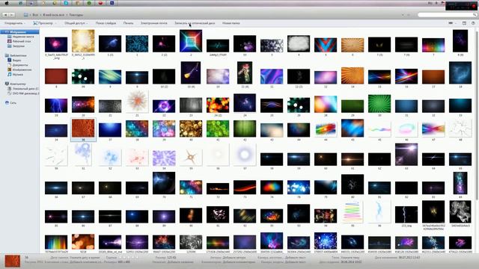Image resolution: width=479 pixels, height=269 pixels.
Task: Select the rainbow vertical stripes thumbnail
Action: pyautogui.click(x=56, y=242)
